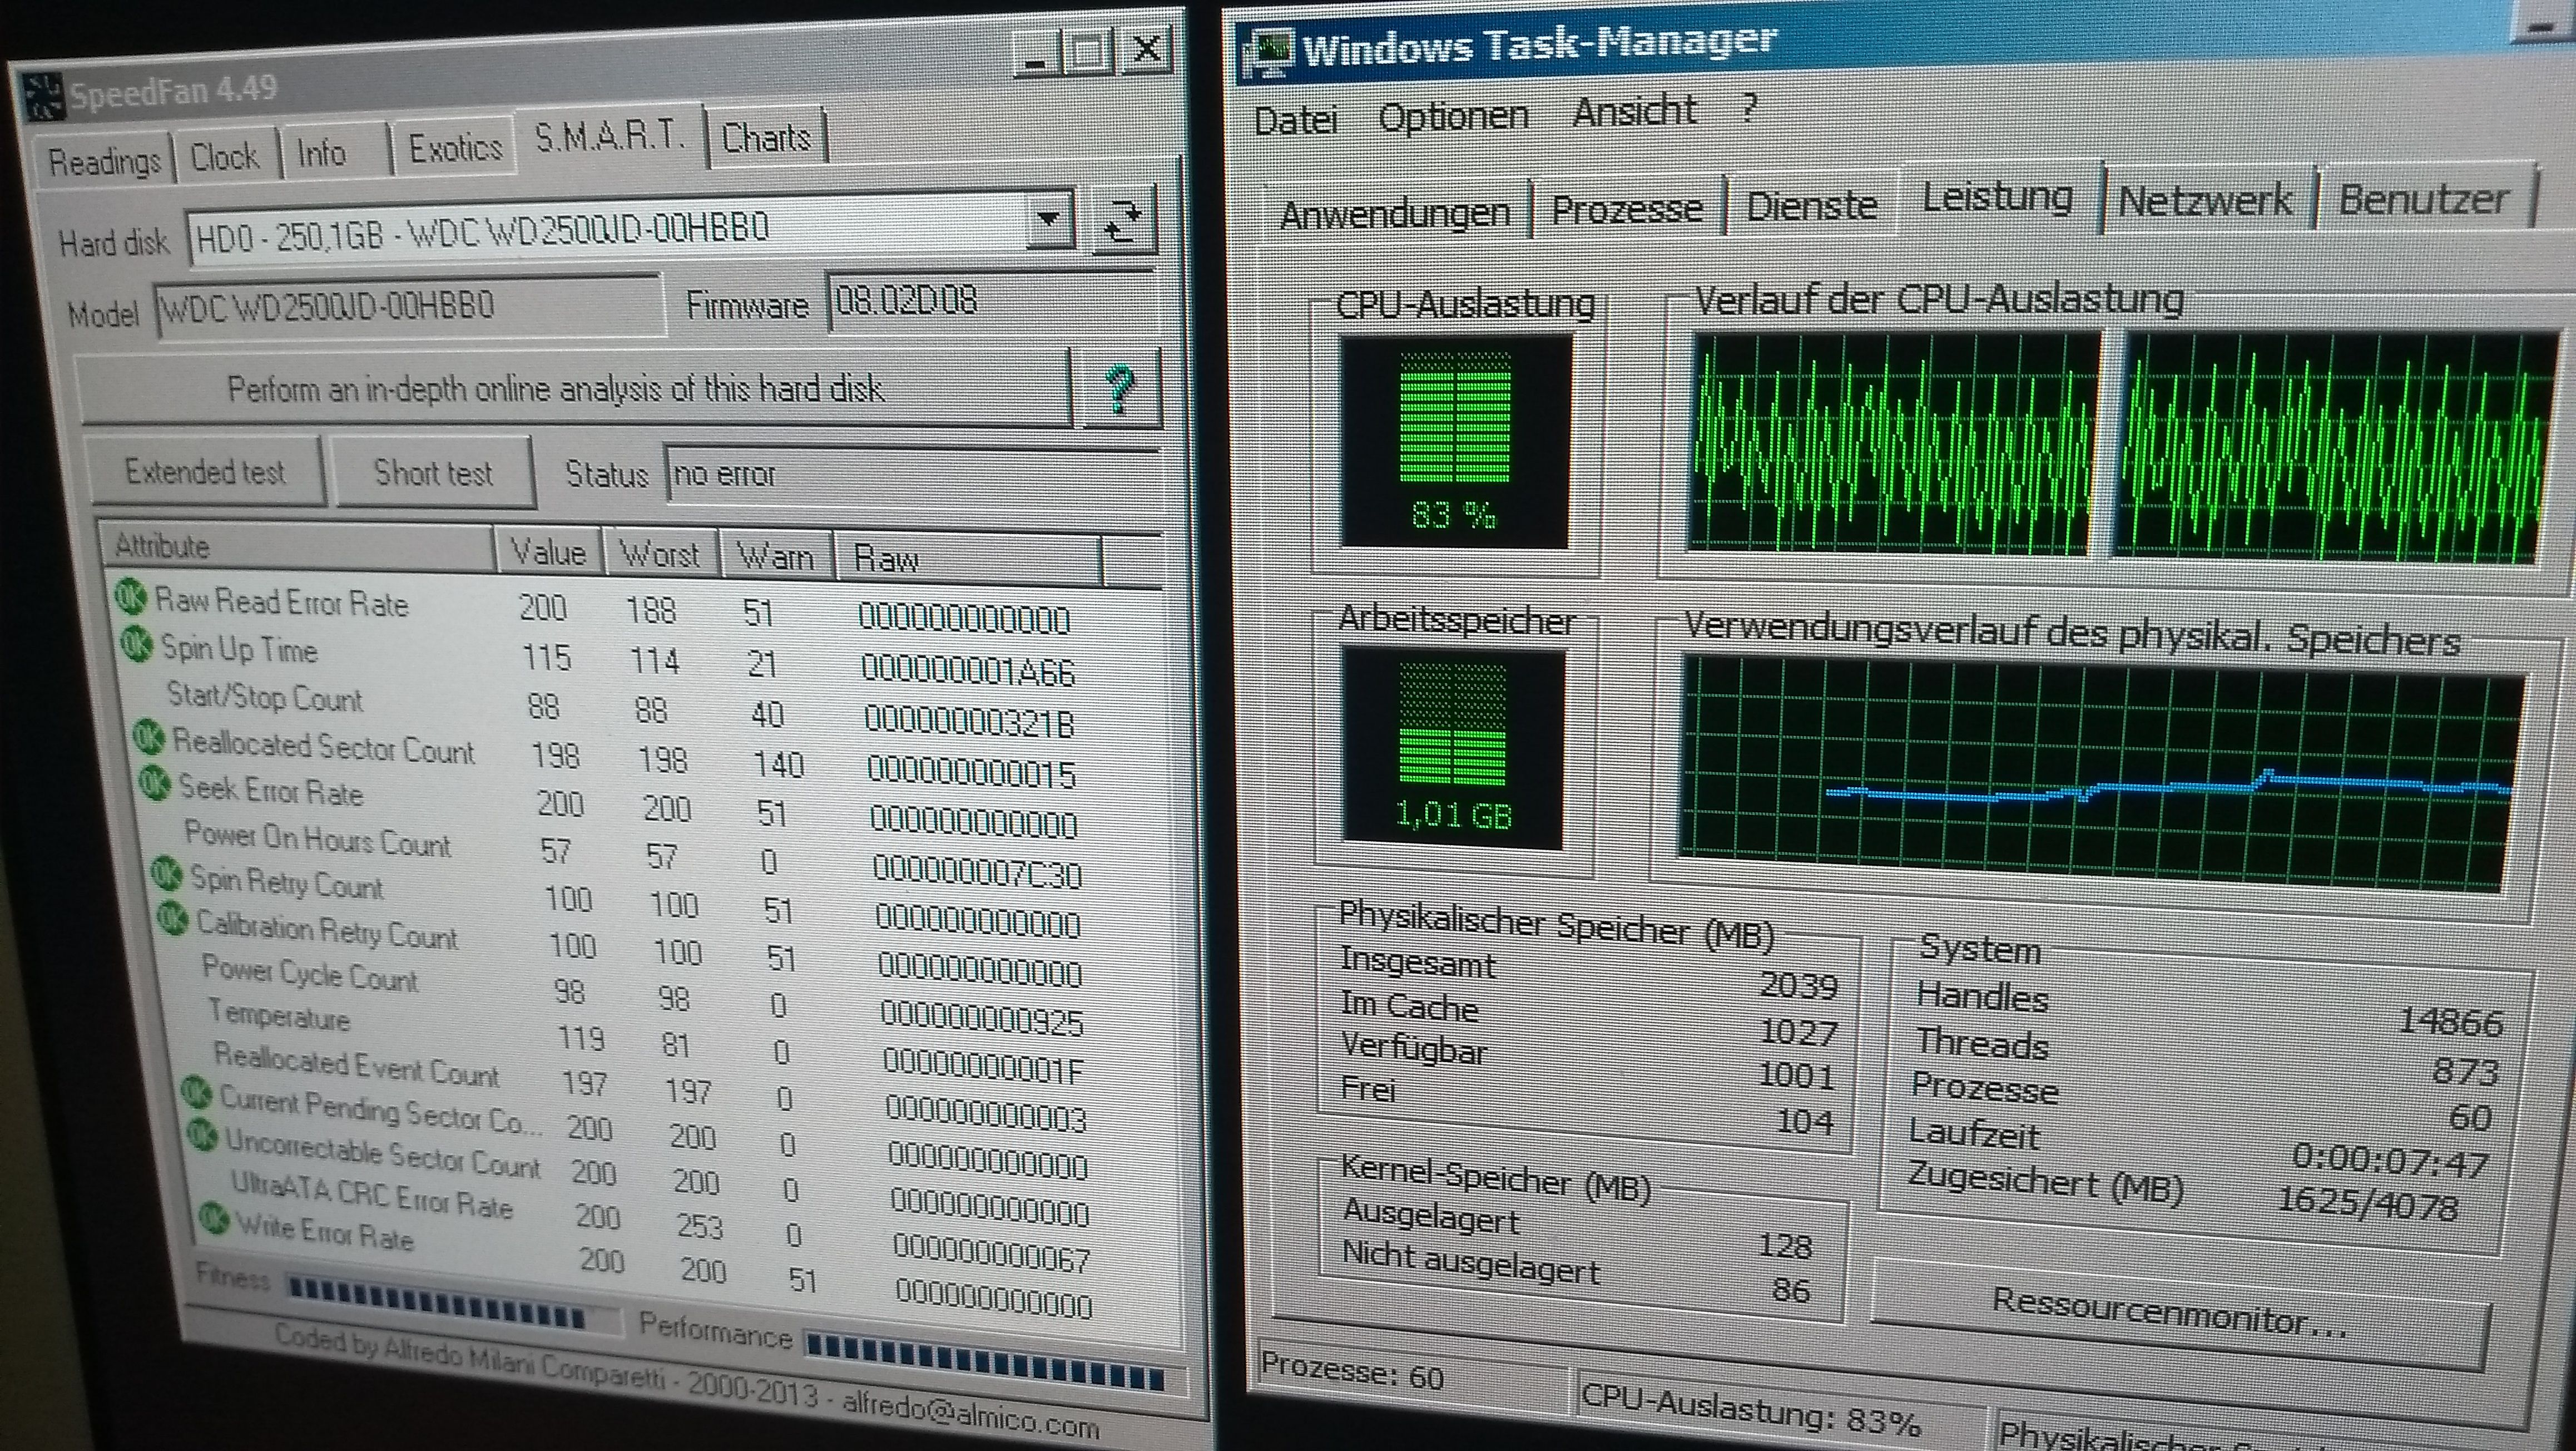Image resolution: width=2576 pixels, height=1451 pixels.
Task: Switch to the Prozesse tab
Action: pyautogui.click(x=1626, y=209)
